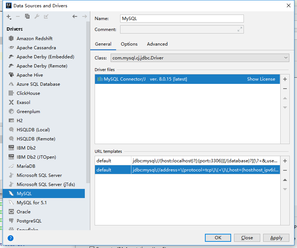
Task: Select HSQLDB (Remote) driver
Action: [44, 139]
